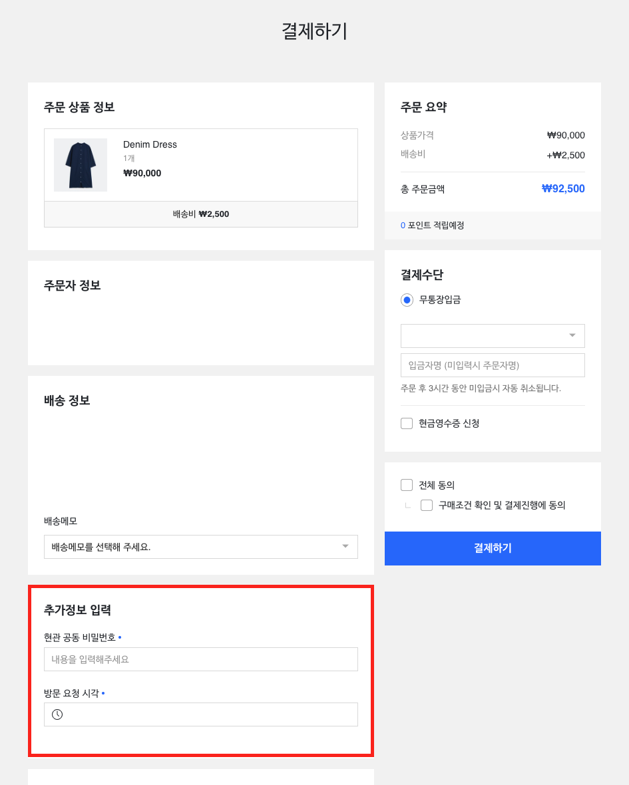Click the 추가정보 입력 section heading
This screenshot has height=785, width=629.
point(77,609)
